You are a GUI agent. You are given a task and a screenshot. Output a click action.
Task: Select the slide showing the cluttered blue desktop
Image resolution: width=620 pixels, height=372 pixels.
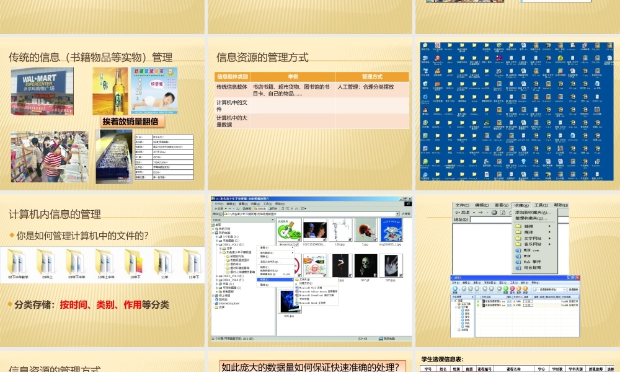point(517,113)
